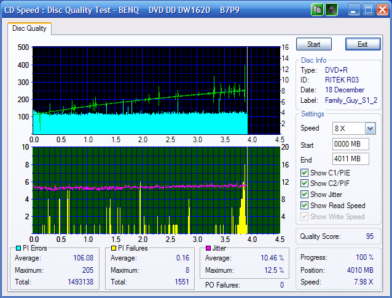
Task: Click PI Failures total 1551
Action: point(182,282)
